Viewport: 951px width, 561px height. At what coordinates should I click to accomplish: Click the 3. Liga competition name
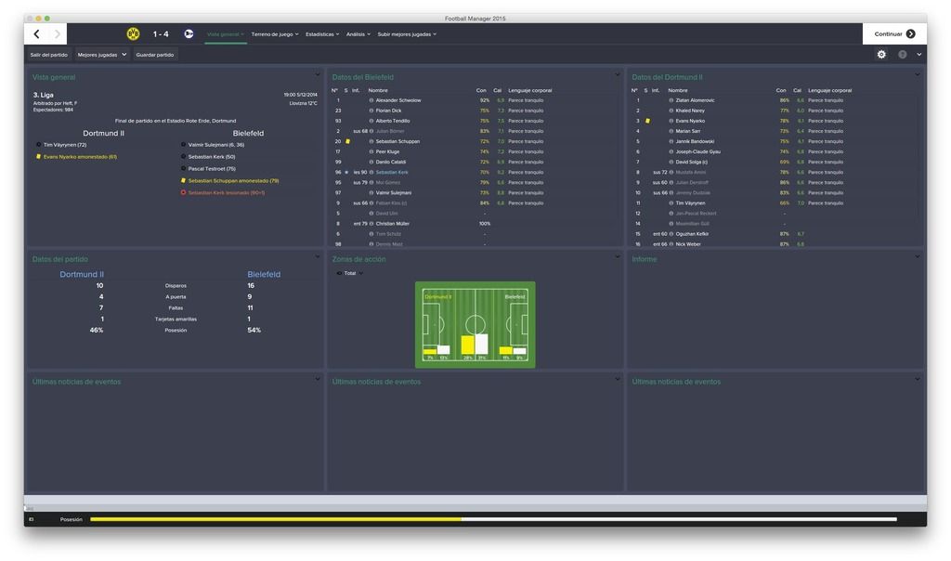click(43, 96)
